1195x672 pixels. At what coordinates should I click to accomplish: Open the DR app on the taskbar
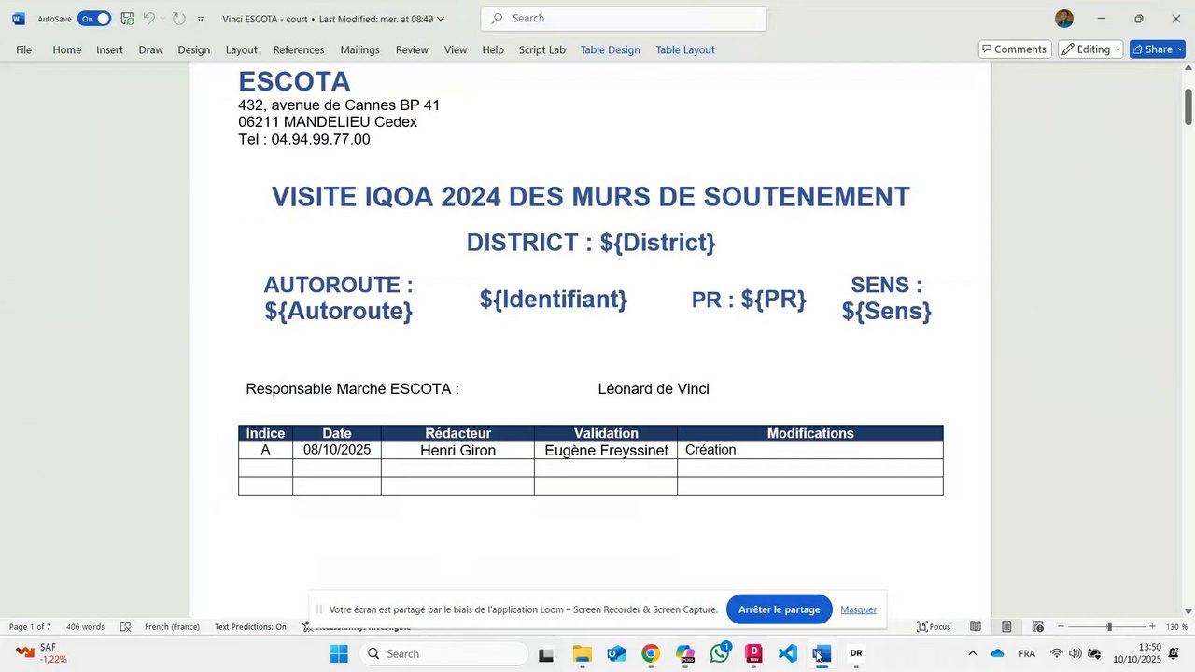click(856, 653)
